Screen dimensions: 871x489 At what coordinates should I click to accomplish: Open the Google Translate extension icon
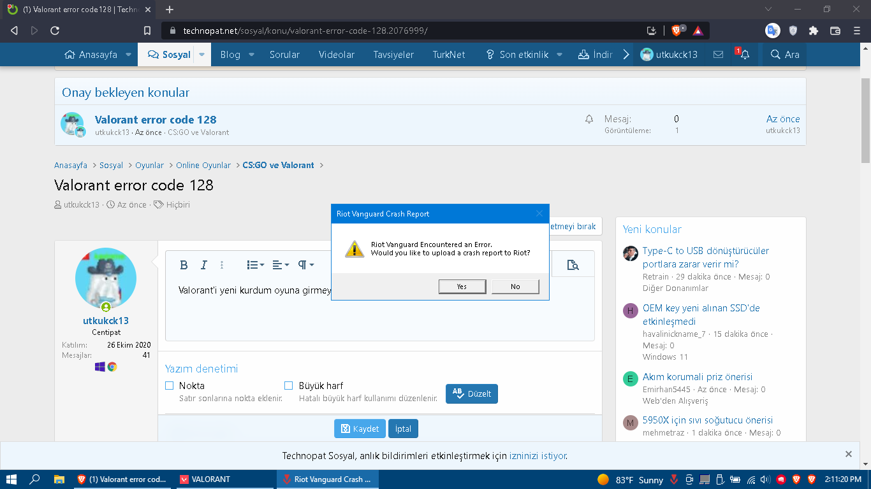click(x=772, y=31)
